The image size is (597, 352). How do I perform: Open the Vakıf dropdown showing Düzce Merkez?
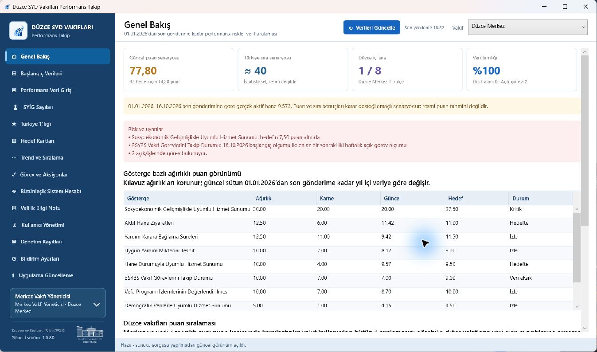527,27
